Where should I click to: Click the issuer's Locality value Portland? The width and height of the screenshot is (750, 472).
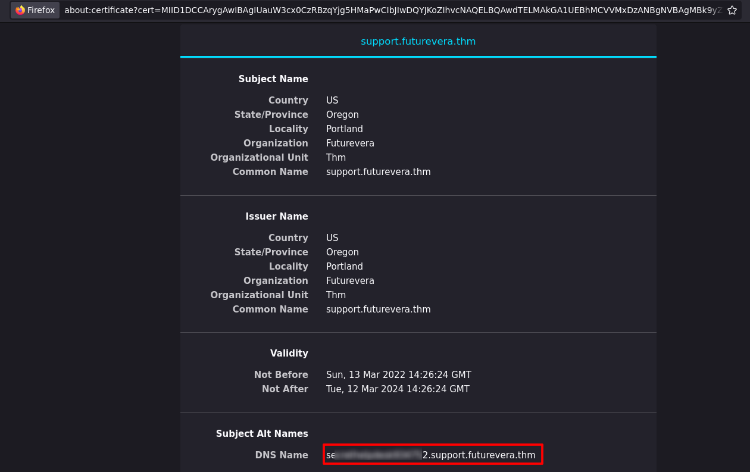point(344,267)
